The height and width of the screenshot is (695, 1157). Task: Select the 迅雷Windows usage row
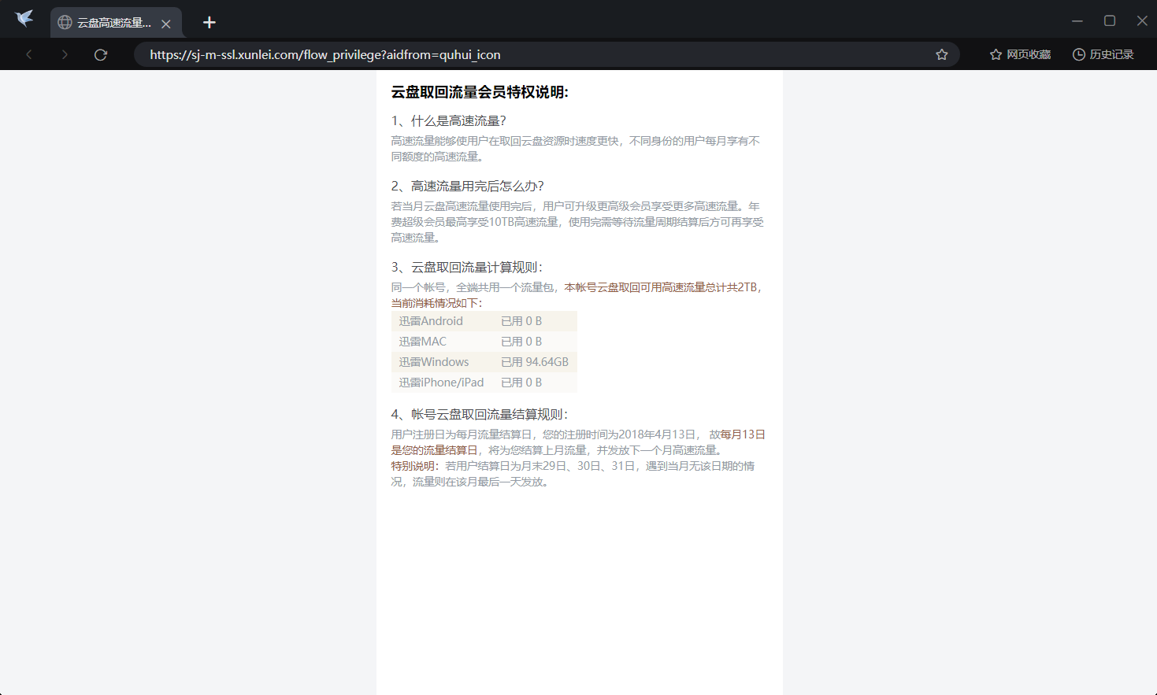[484, 361]
